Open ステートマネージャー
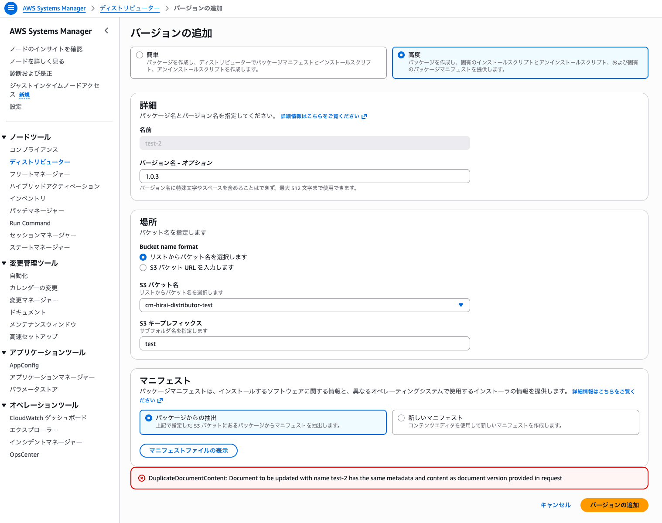 tap(40, 248)
